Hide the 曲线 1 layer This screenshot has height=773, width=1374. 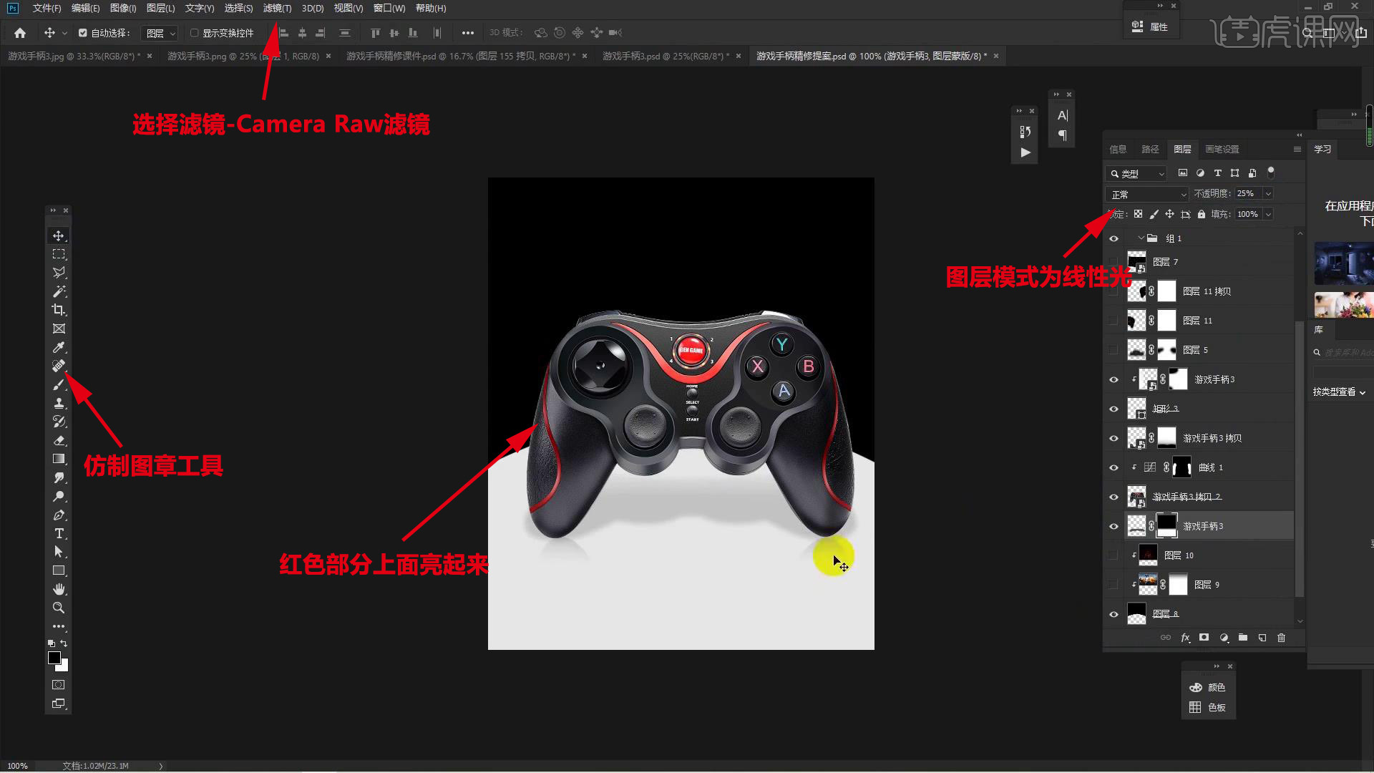(x=1114, y=467)
